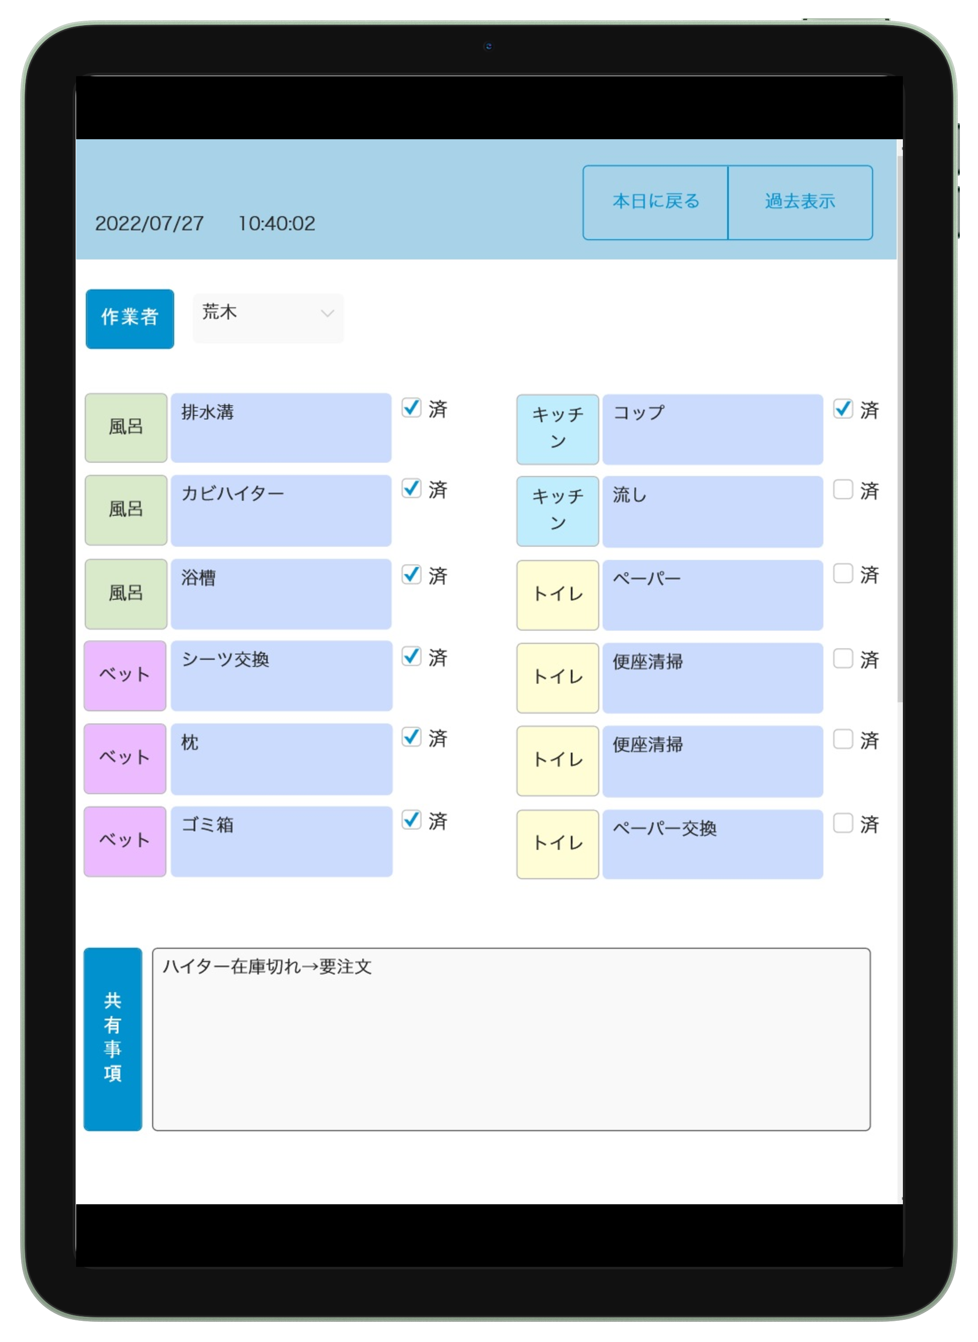
Task: Uncheck the 排水溝 completed checkbox
Action: pos(411,408)
